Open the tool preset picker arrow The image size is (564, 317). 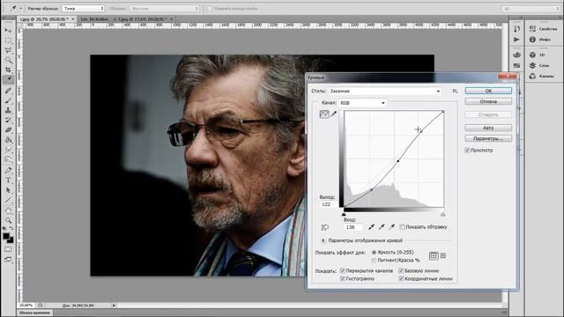coord(20,8)
